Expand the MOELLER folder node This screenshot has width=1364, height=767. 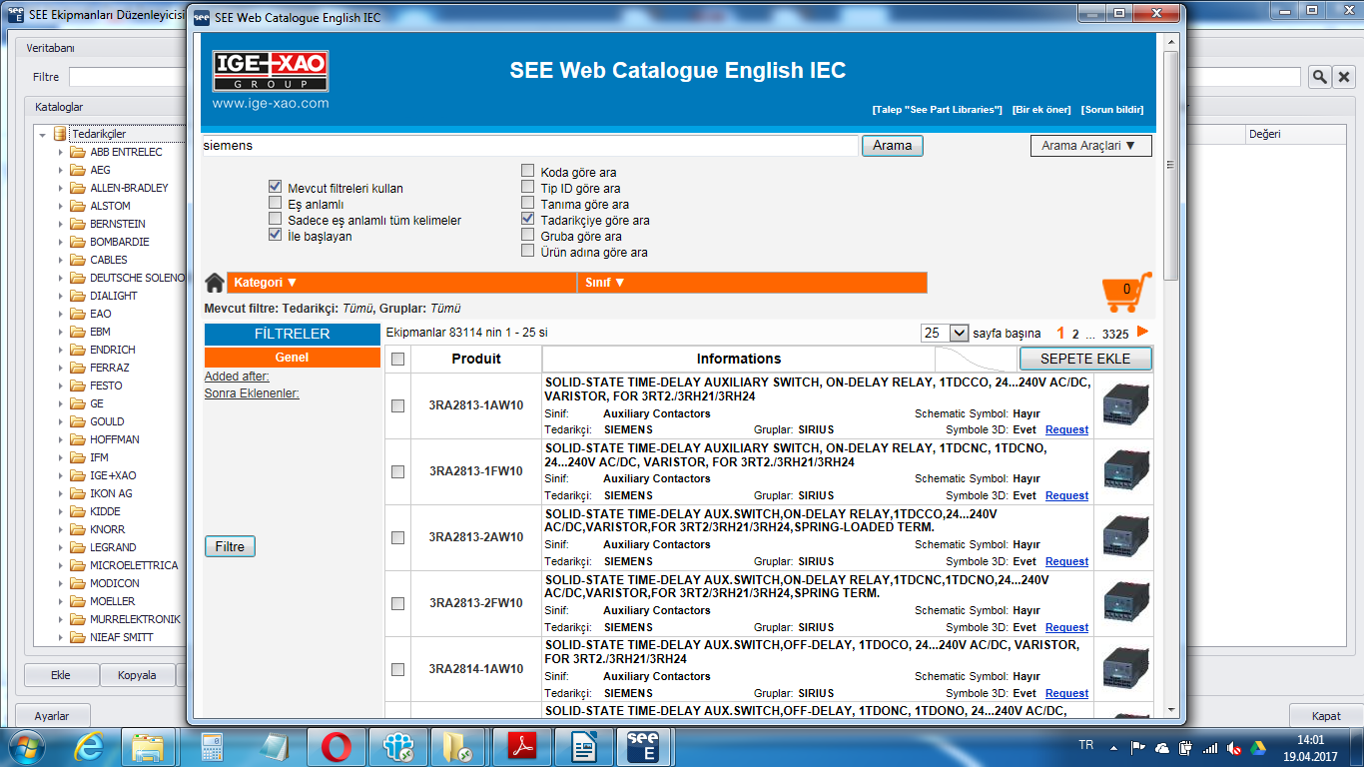pyautogui.click(x=61, y=601)
